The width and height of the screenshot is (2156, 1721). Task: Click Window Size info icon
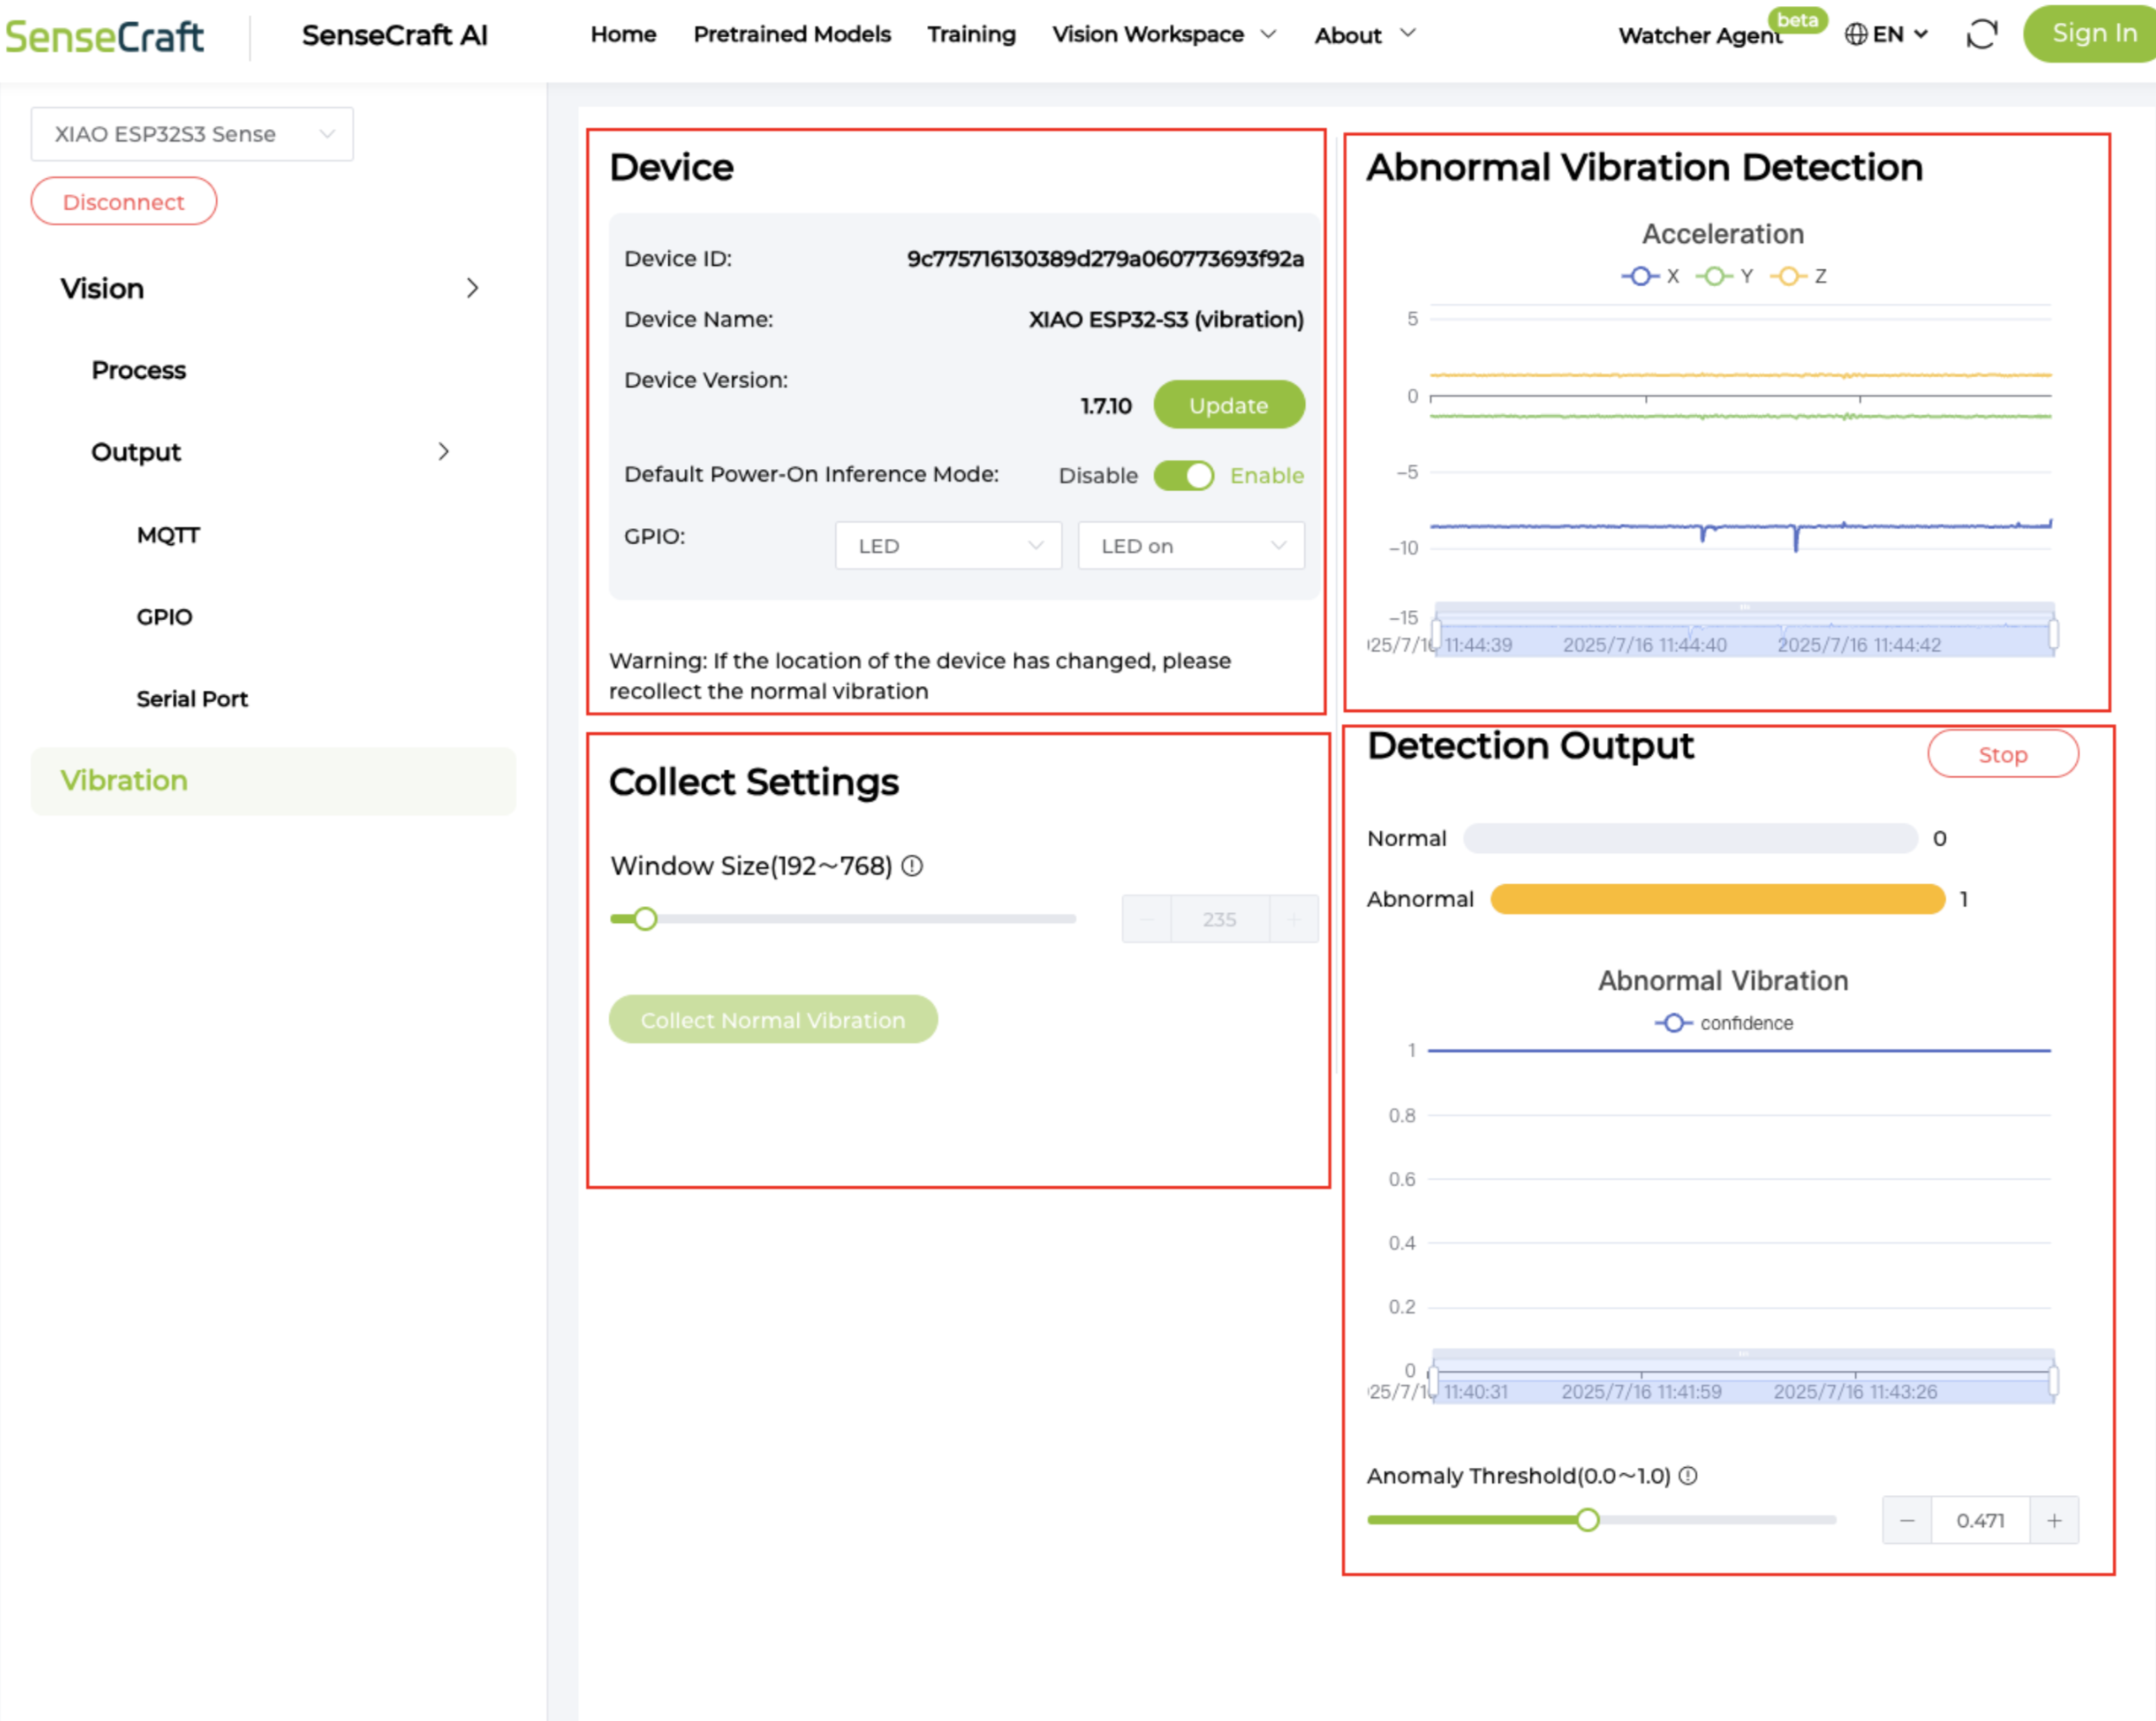tap(912, 866)
